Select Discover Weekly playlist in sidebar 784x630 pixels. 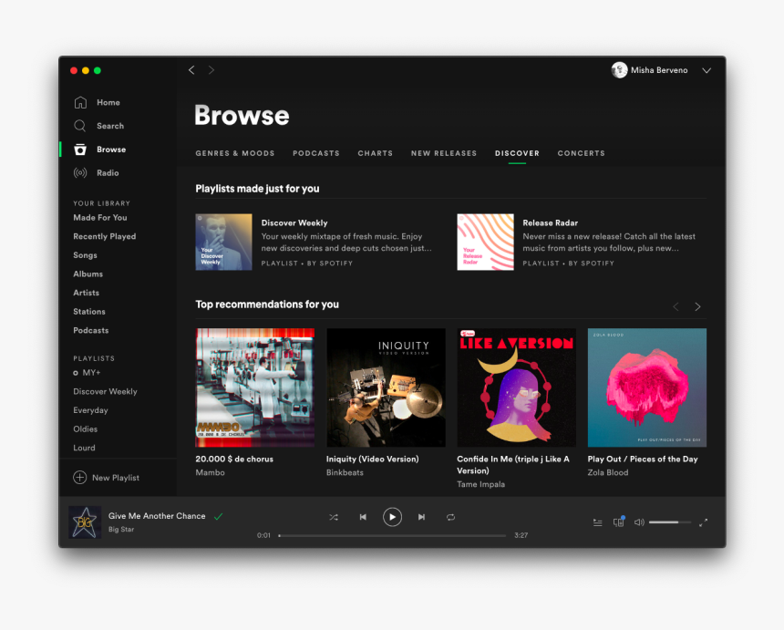(105, 391)
